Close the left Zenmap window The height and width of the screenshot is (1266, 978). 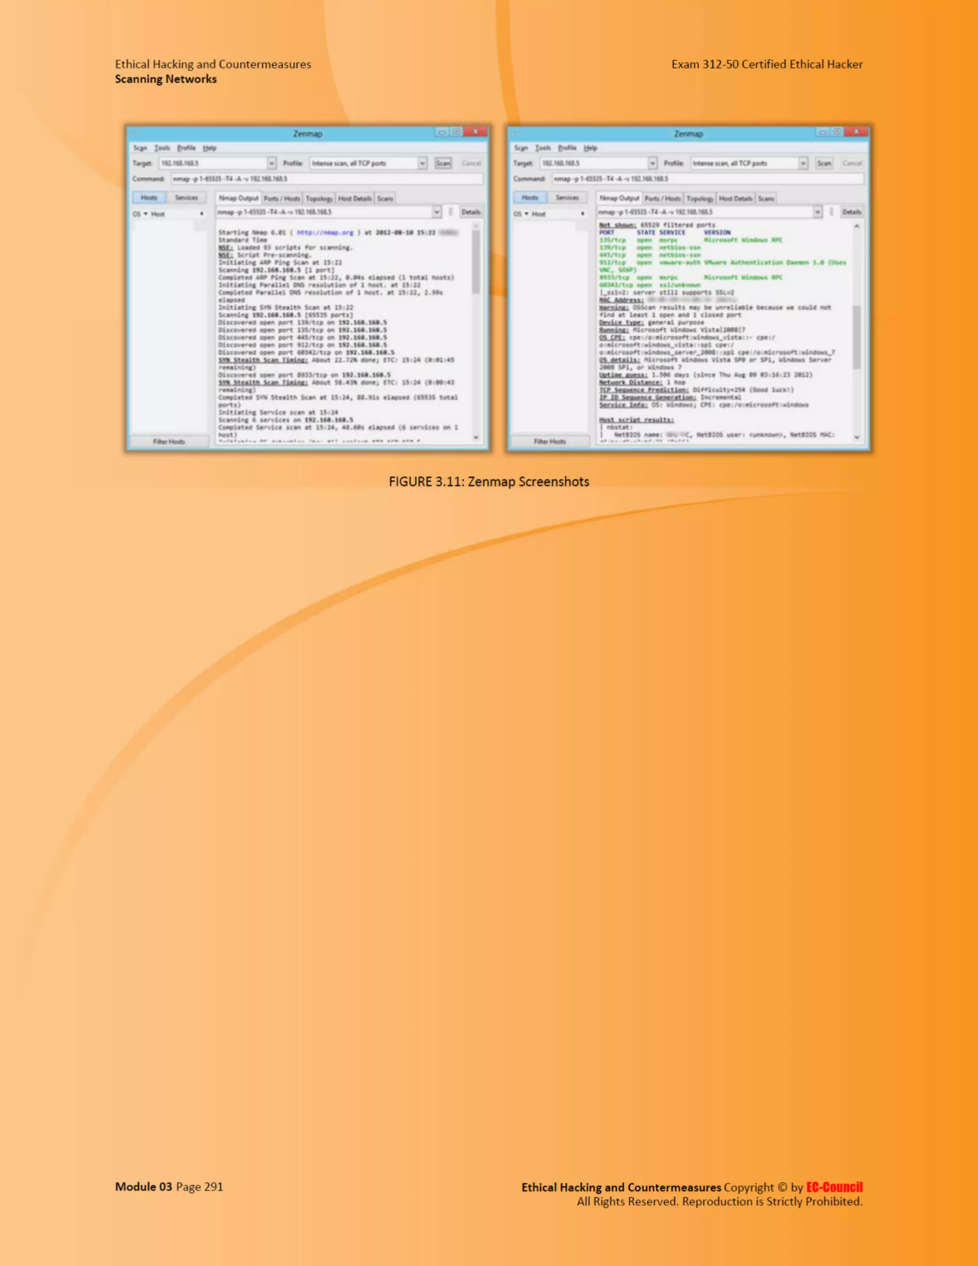point(476,132)
